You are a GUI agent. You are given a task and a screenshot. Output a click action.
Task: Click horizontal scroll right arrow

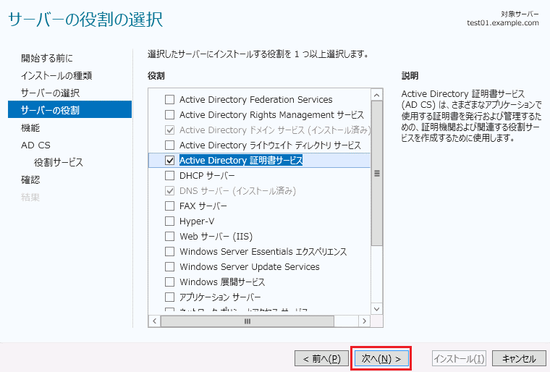coord(365,321)
